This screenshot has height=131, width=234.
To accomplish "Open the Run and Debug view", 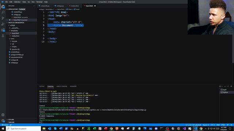I will (3, 24).
